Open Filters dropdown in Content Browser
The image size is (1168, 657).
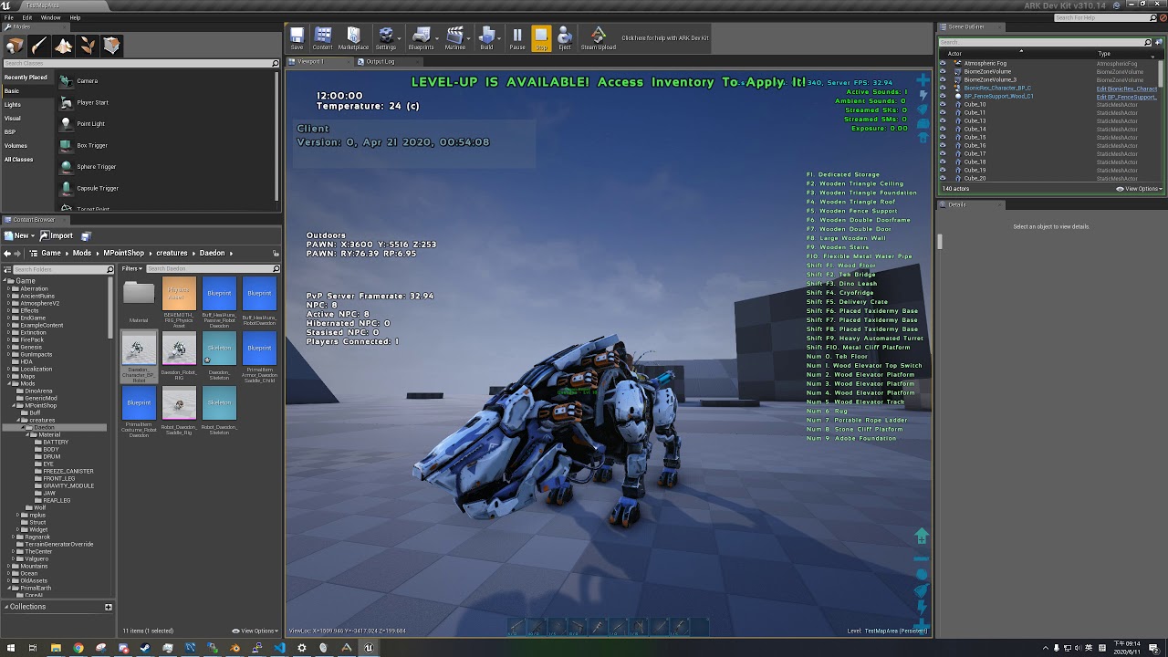(132, 268)
